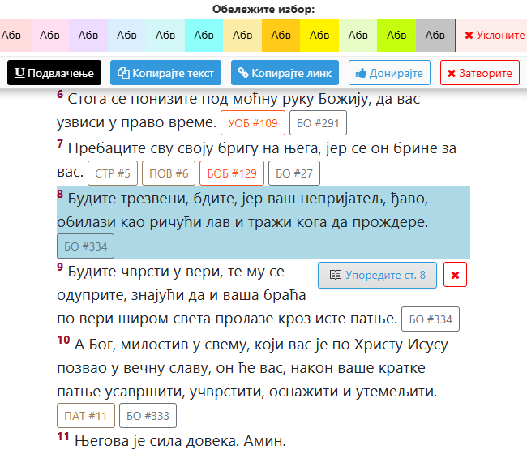The image size is (527, 454).
Task: Click Копирајте линк button
Action: [285, 73]
